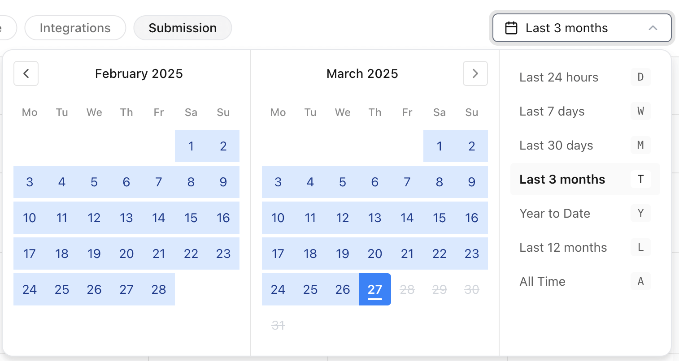
Task: Open the Last 3 months date selector
Action: click(582, 28)
